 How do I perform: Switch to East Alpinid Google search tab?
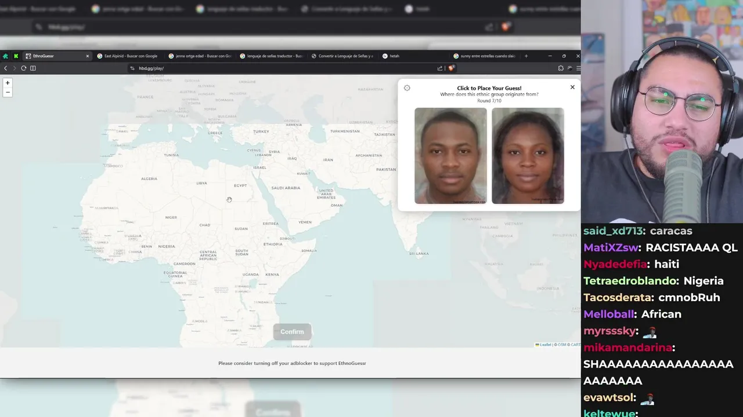[128, 56]
